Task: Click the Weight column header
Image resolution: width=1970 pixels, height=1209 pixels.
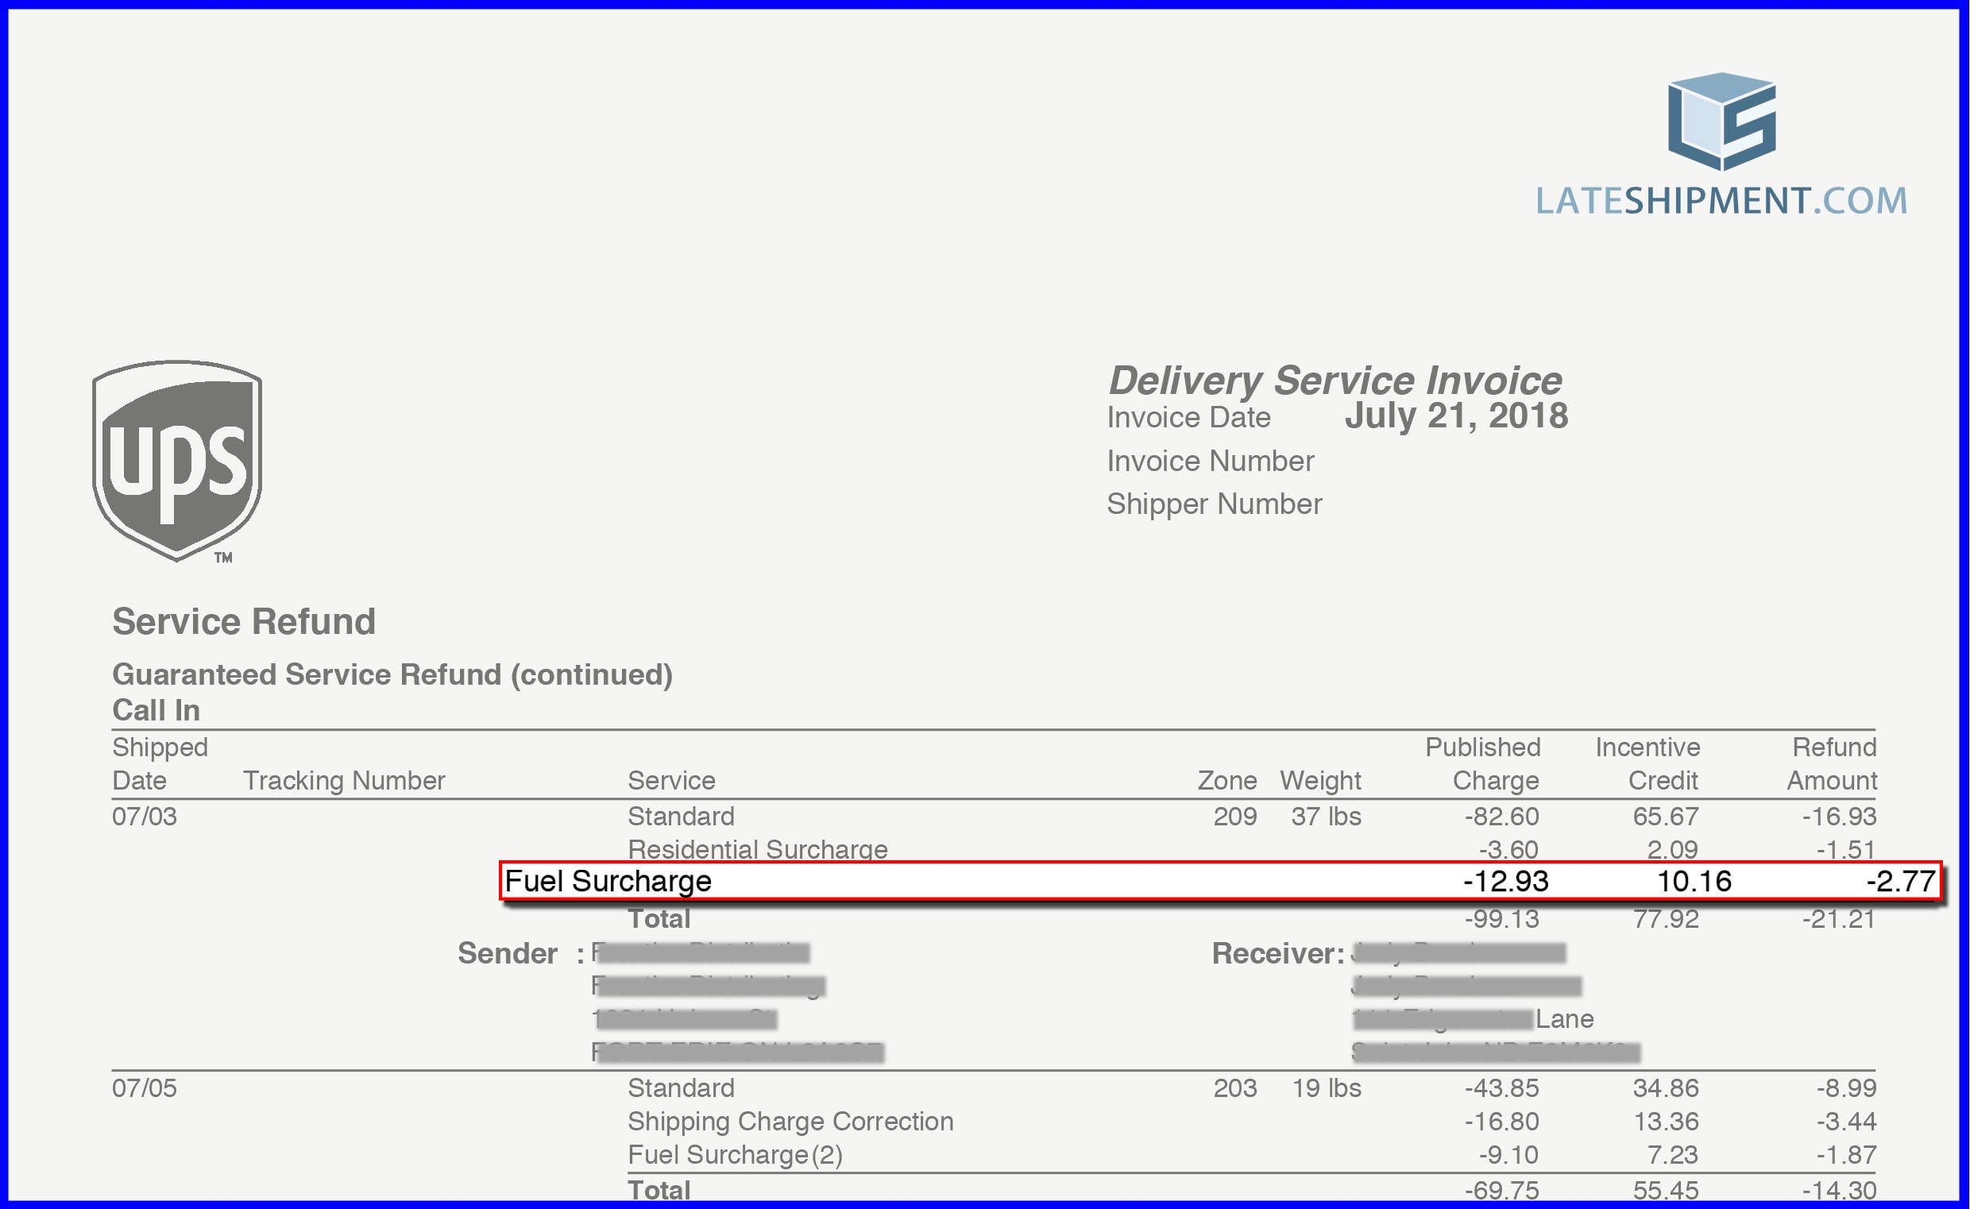Action: 1321,781
